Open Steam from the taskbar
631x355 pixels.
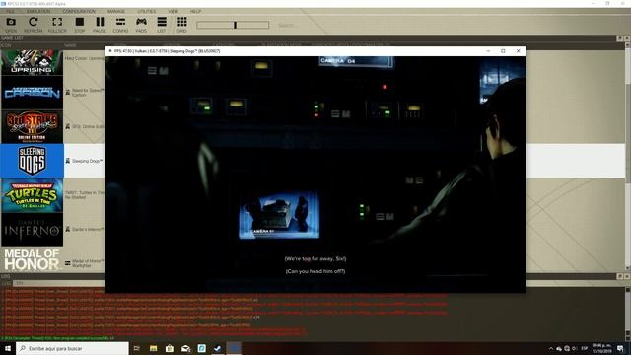pos(218,348)
